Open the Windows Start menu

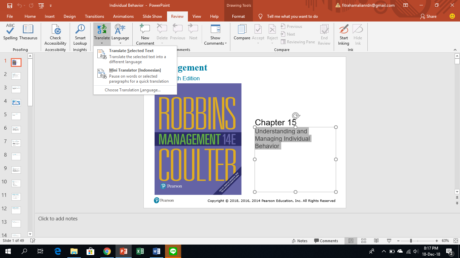tap(8, 251)
